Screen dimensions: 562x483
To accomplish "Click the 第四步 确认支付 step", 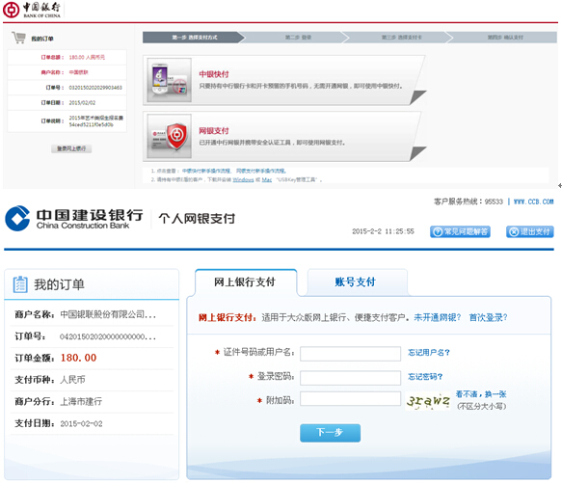I will [x=505, y=38].
